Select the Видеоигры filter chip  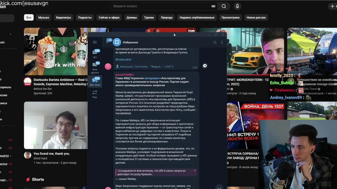coord(63,18)
